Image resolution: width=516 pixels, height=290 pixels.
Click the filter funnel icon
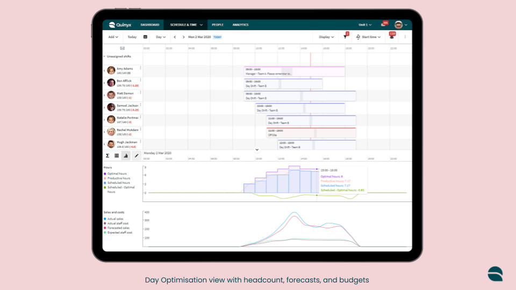click(345, 37)
